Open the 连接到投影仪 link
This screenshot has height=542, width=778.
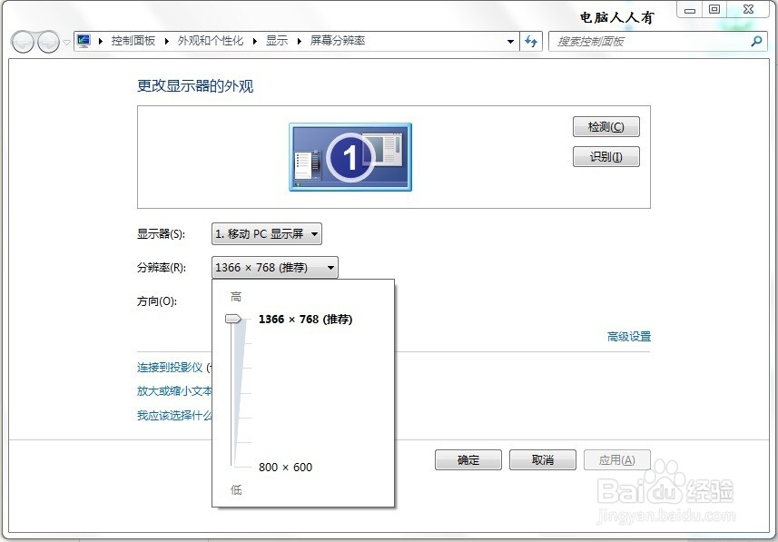pos(170,368)
